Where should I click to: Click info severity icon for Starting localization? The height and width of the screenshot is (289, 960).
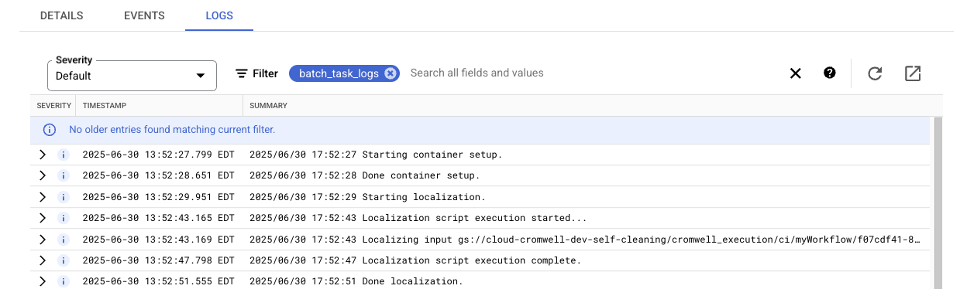(x=64, y=197)
